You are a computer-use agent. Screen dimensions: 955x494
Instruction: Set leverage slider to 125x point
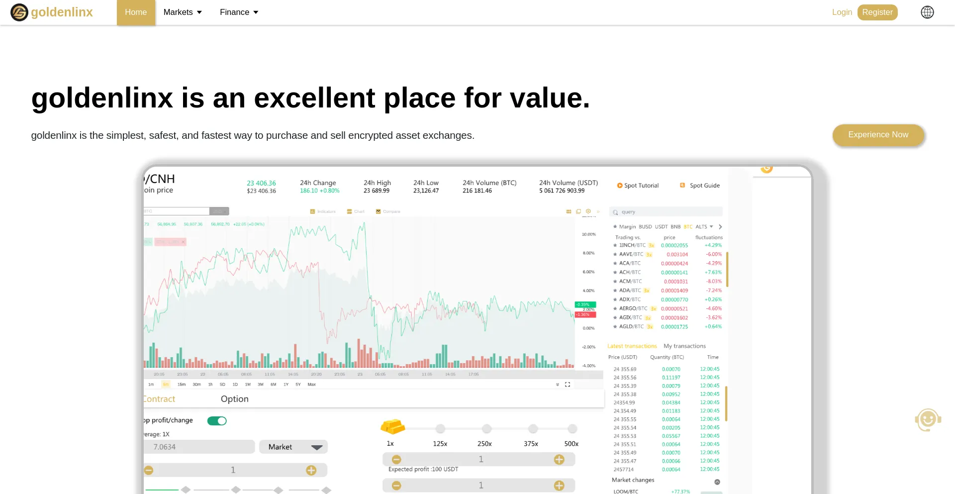tap(440, 428)
